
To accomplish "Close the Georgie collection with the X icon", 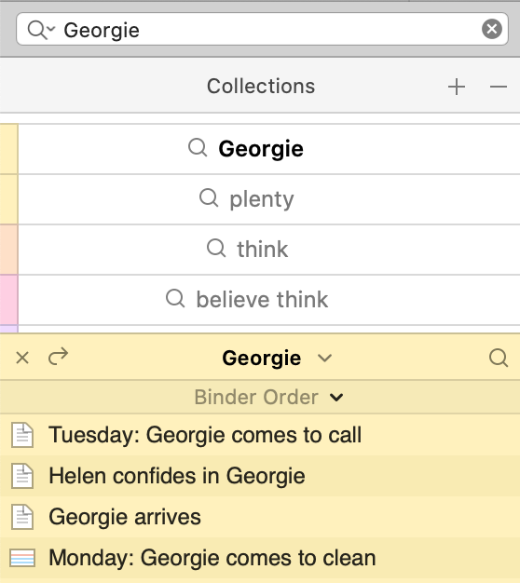I will [x=22, y=358].
